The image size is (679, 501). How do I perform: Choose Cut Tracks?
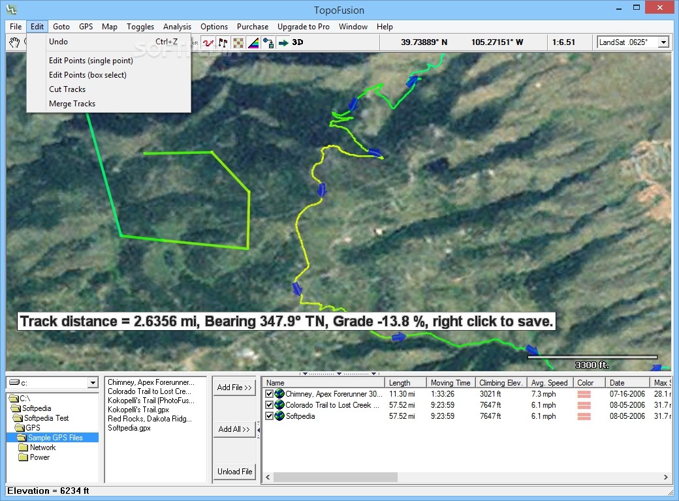(108, 89)
